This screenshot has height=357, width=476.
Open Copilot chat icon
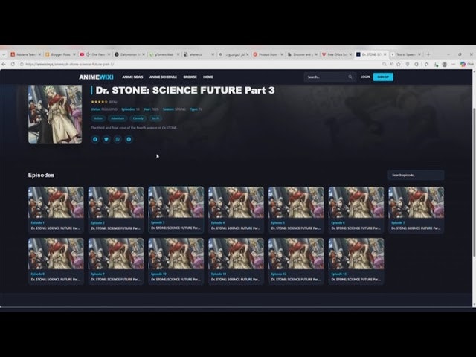pos(463,65)
